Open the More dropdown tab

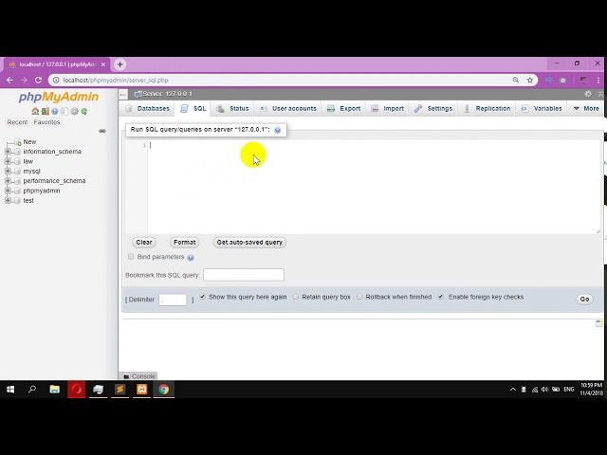click(x=586, y=109)
